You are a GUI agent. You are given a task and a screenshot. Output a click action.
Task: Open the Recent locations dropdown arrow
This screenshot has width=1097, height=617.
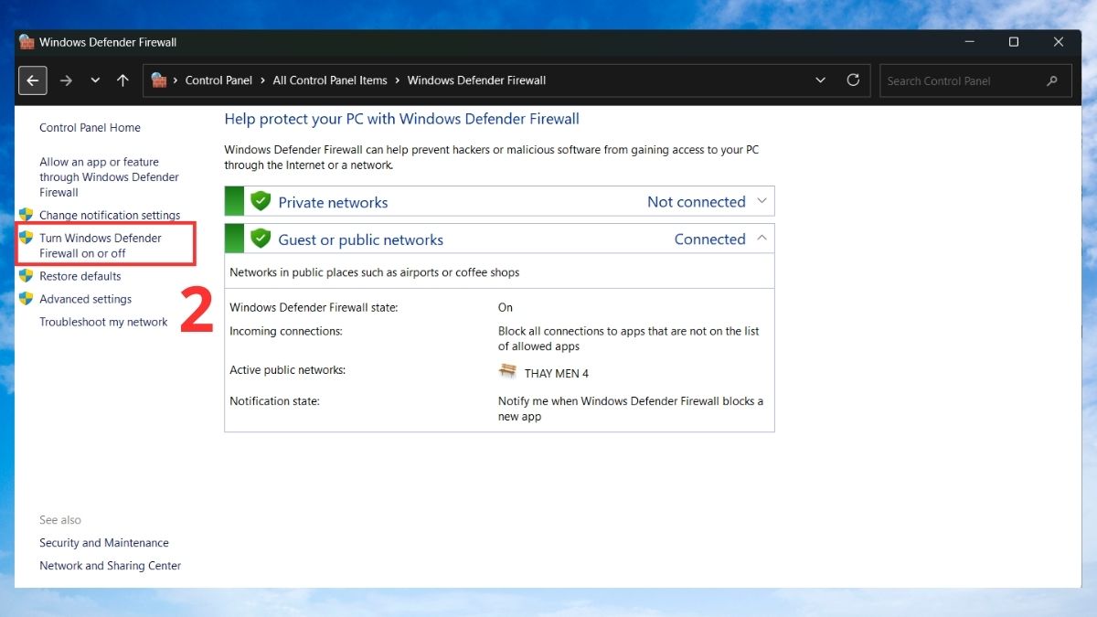(95, 80)
